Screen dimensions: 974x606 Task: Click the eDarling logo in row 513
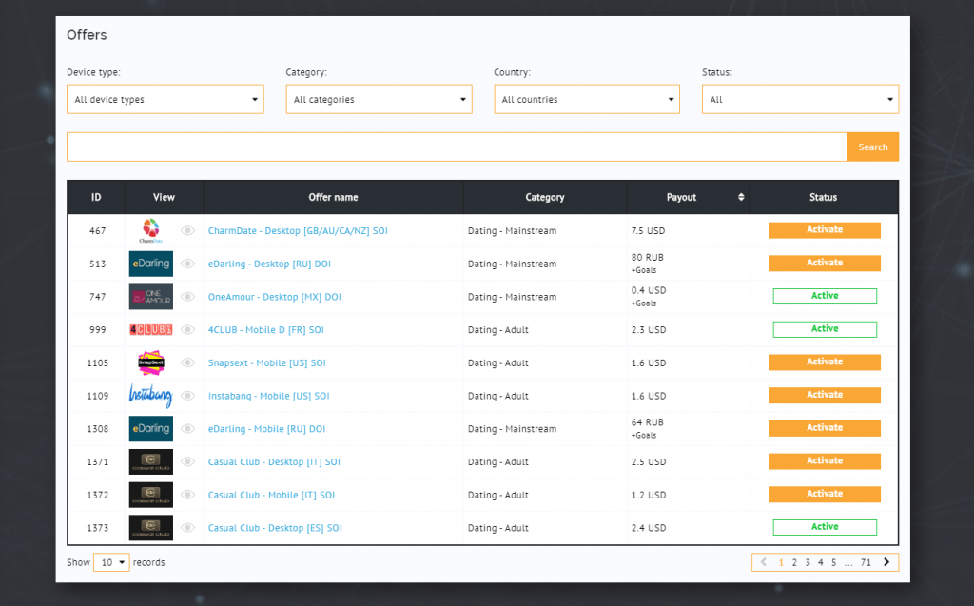(x=150, y=264)
